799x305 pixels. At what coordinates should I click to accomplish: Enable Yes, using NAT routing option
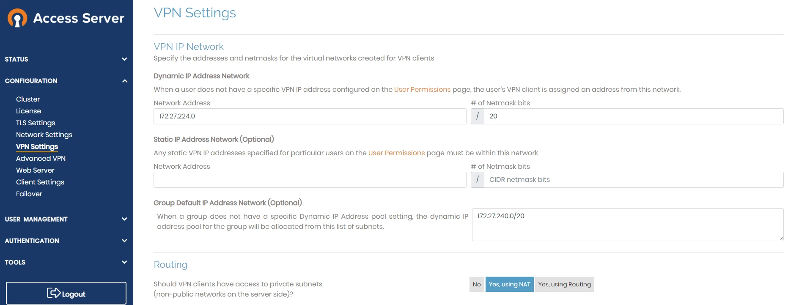509,284
